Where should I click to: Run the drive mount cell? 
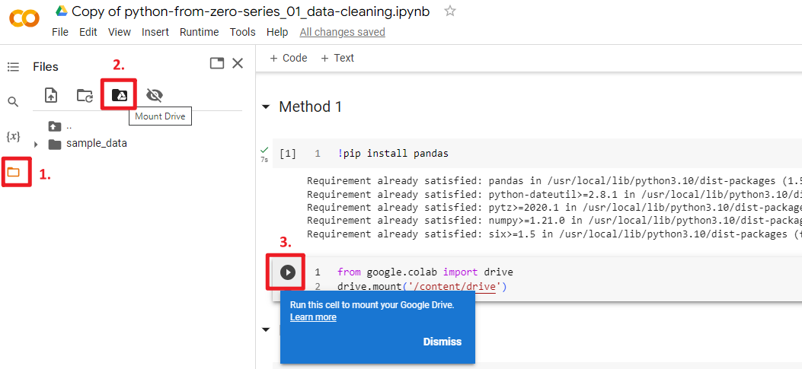288,272
